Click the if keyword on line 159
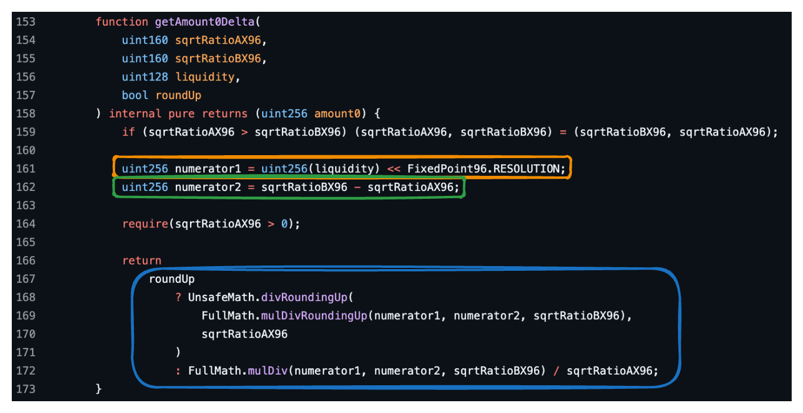This screenshot has width=803, height=413. 128,132
